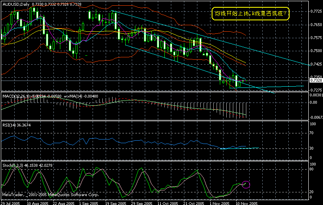Click the 0.7500 price axis label

314,51
